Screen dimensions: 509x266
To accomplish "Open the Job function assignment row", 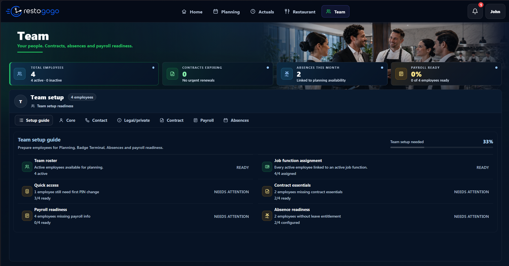I will 376,167.
